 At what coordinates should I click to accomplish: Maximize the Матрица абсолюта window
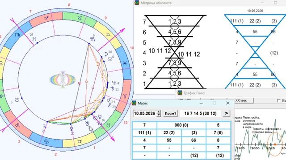pos(276,3)
